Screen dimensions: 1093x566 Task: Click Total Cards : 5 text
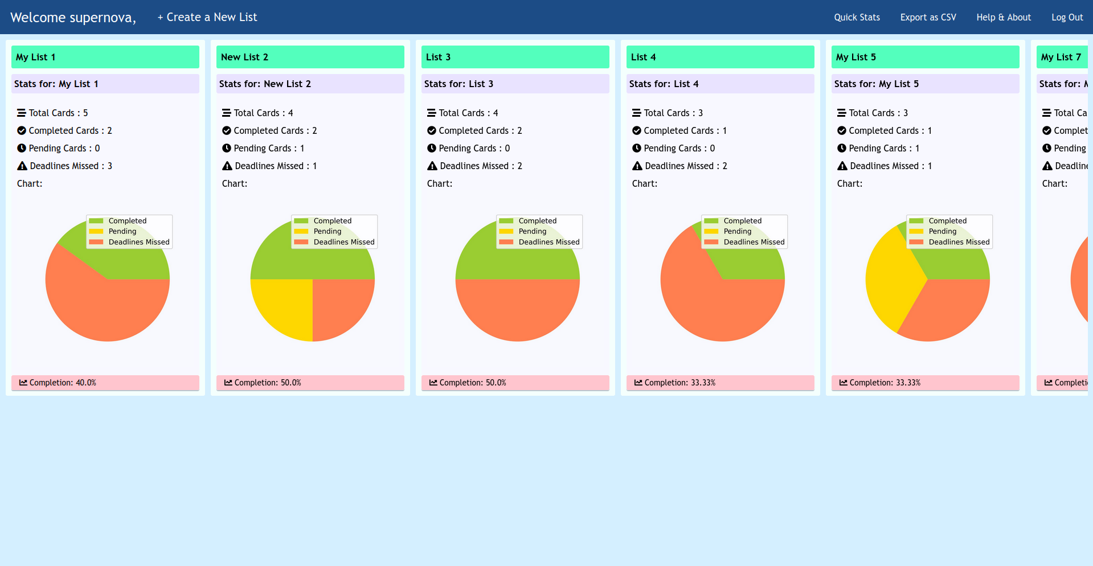coord(58,113)
